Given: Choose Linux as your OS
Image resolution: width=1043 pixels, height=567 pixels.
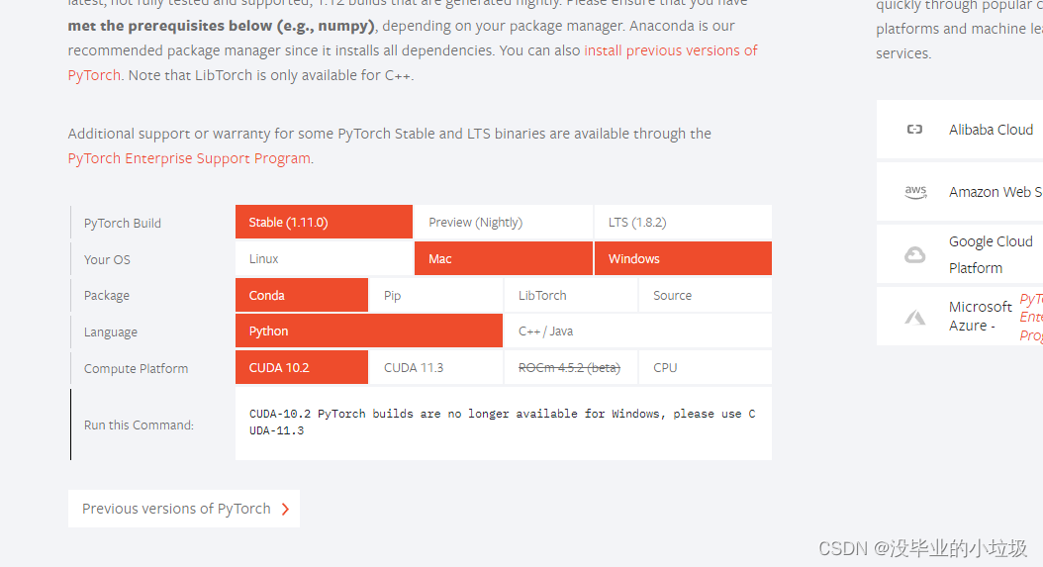Looking at the screenshot, I should point(324,259).
